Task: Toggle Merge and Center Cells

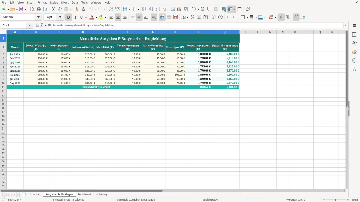Action: 162,17
